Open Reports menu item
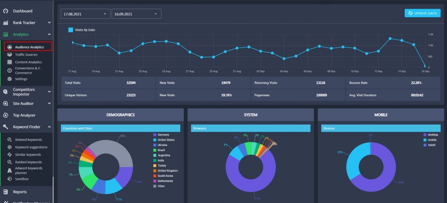The height and width of the screenshot is (203, 447). (x=20, y=192)
